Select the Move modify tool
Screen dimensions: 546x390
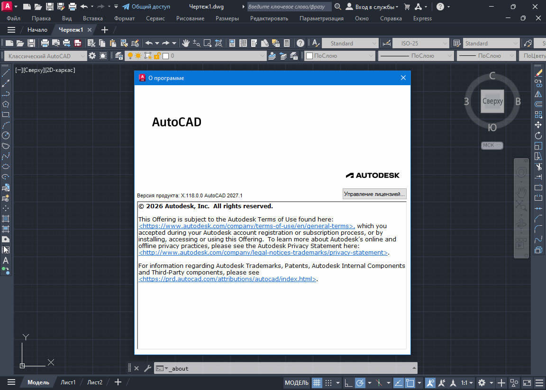click(538, 125)
